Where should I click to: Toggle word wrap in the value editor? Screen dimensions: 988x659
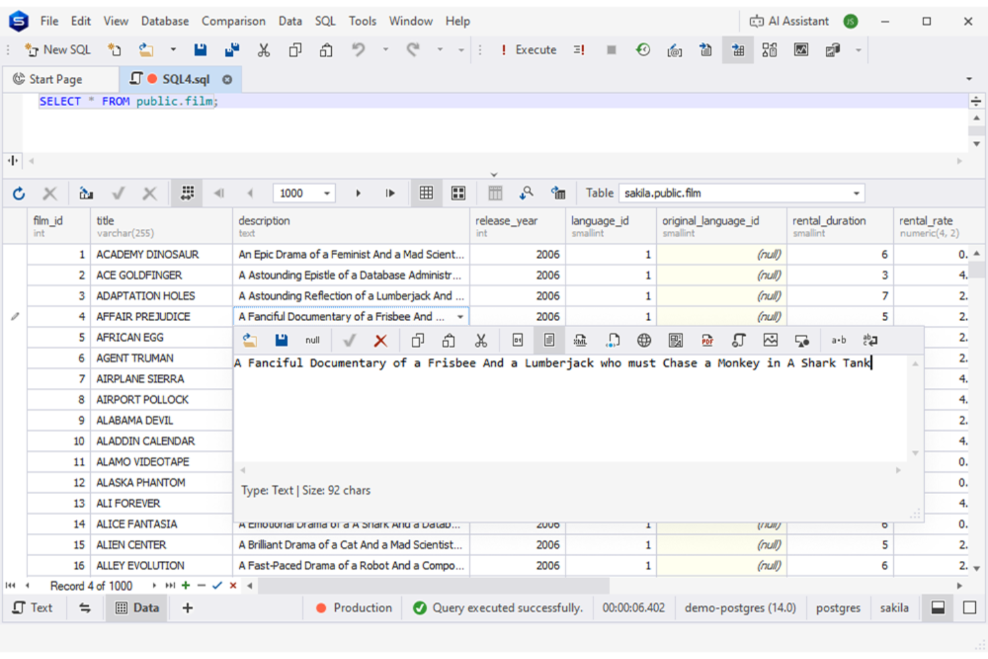point(870,340)
